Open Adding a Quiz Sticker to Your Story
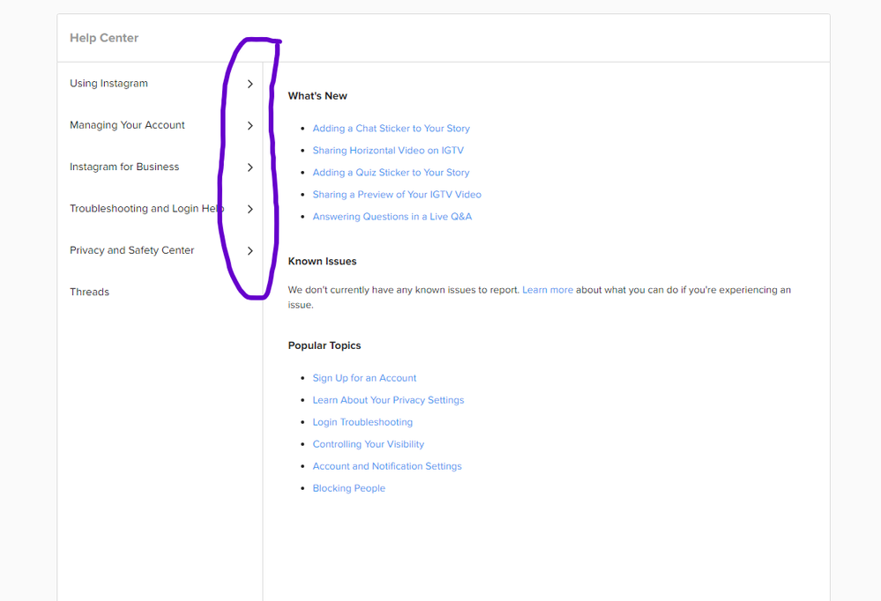Viewport: 881px width, 601px height. 391,173
